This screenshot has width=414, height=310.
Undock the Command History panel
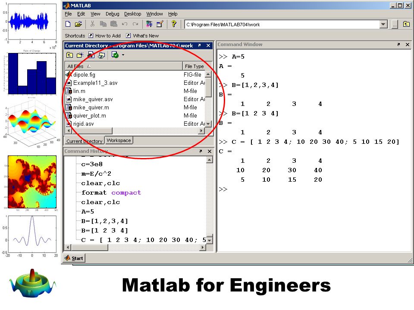point(201,151)
